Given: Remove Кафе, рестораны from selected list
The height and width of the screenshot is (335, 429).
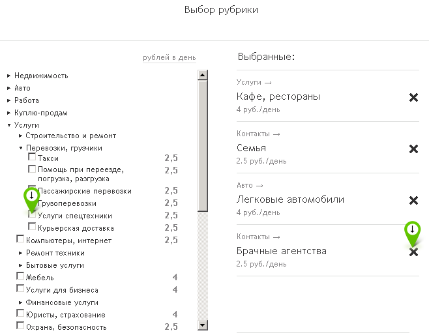Looking at the screenshot, I should pos(413,98).
